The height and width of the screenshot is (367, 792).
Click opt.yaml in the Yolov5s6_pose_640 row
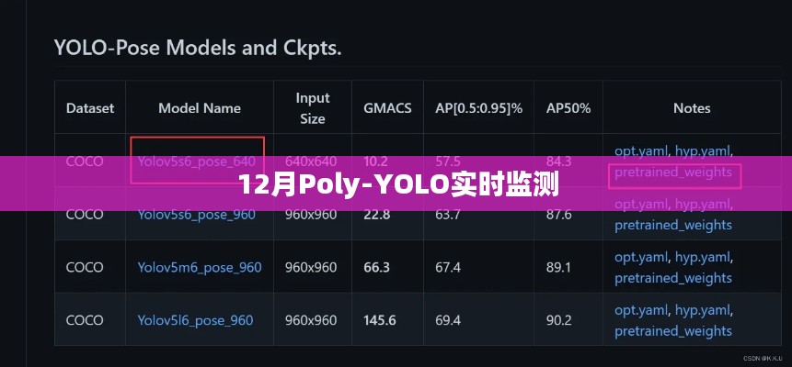click(x=640, y=151)
